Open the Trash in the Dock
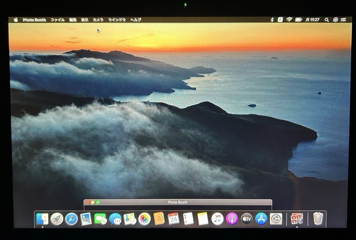Viewport: 356px width, 240px height. click(x=318, y=219)
